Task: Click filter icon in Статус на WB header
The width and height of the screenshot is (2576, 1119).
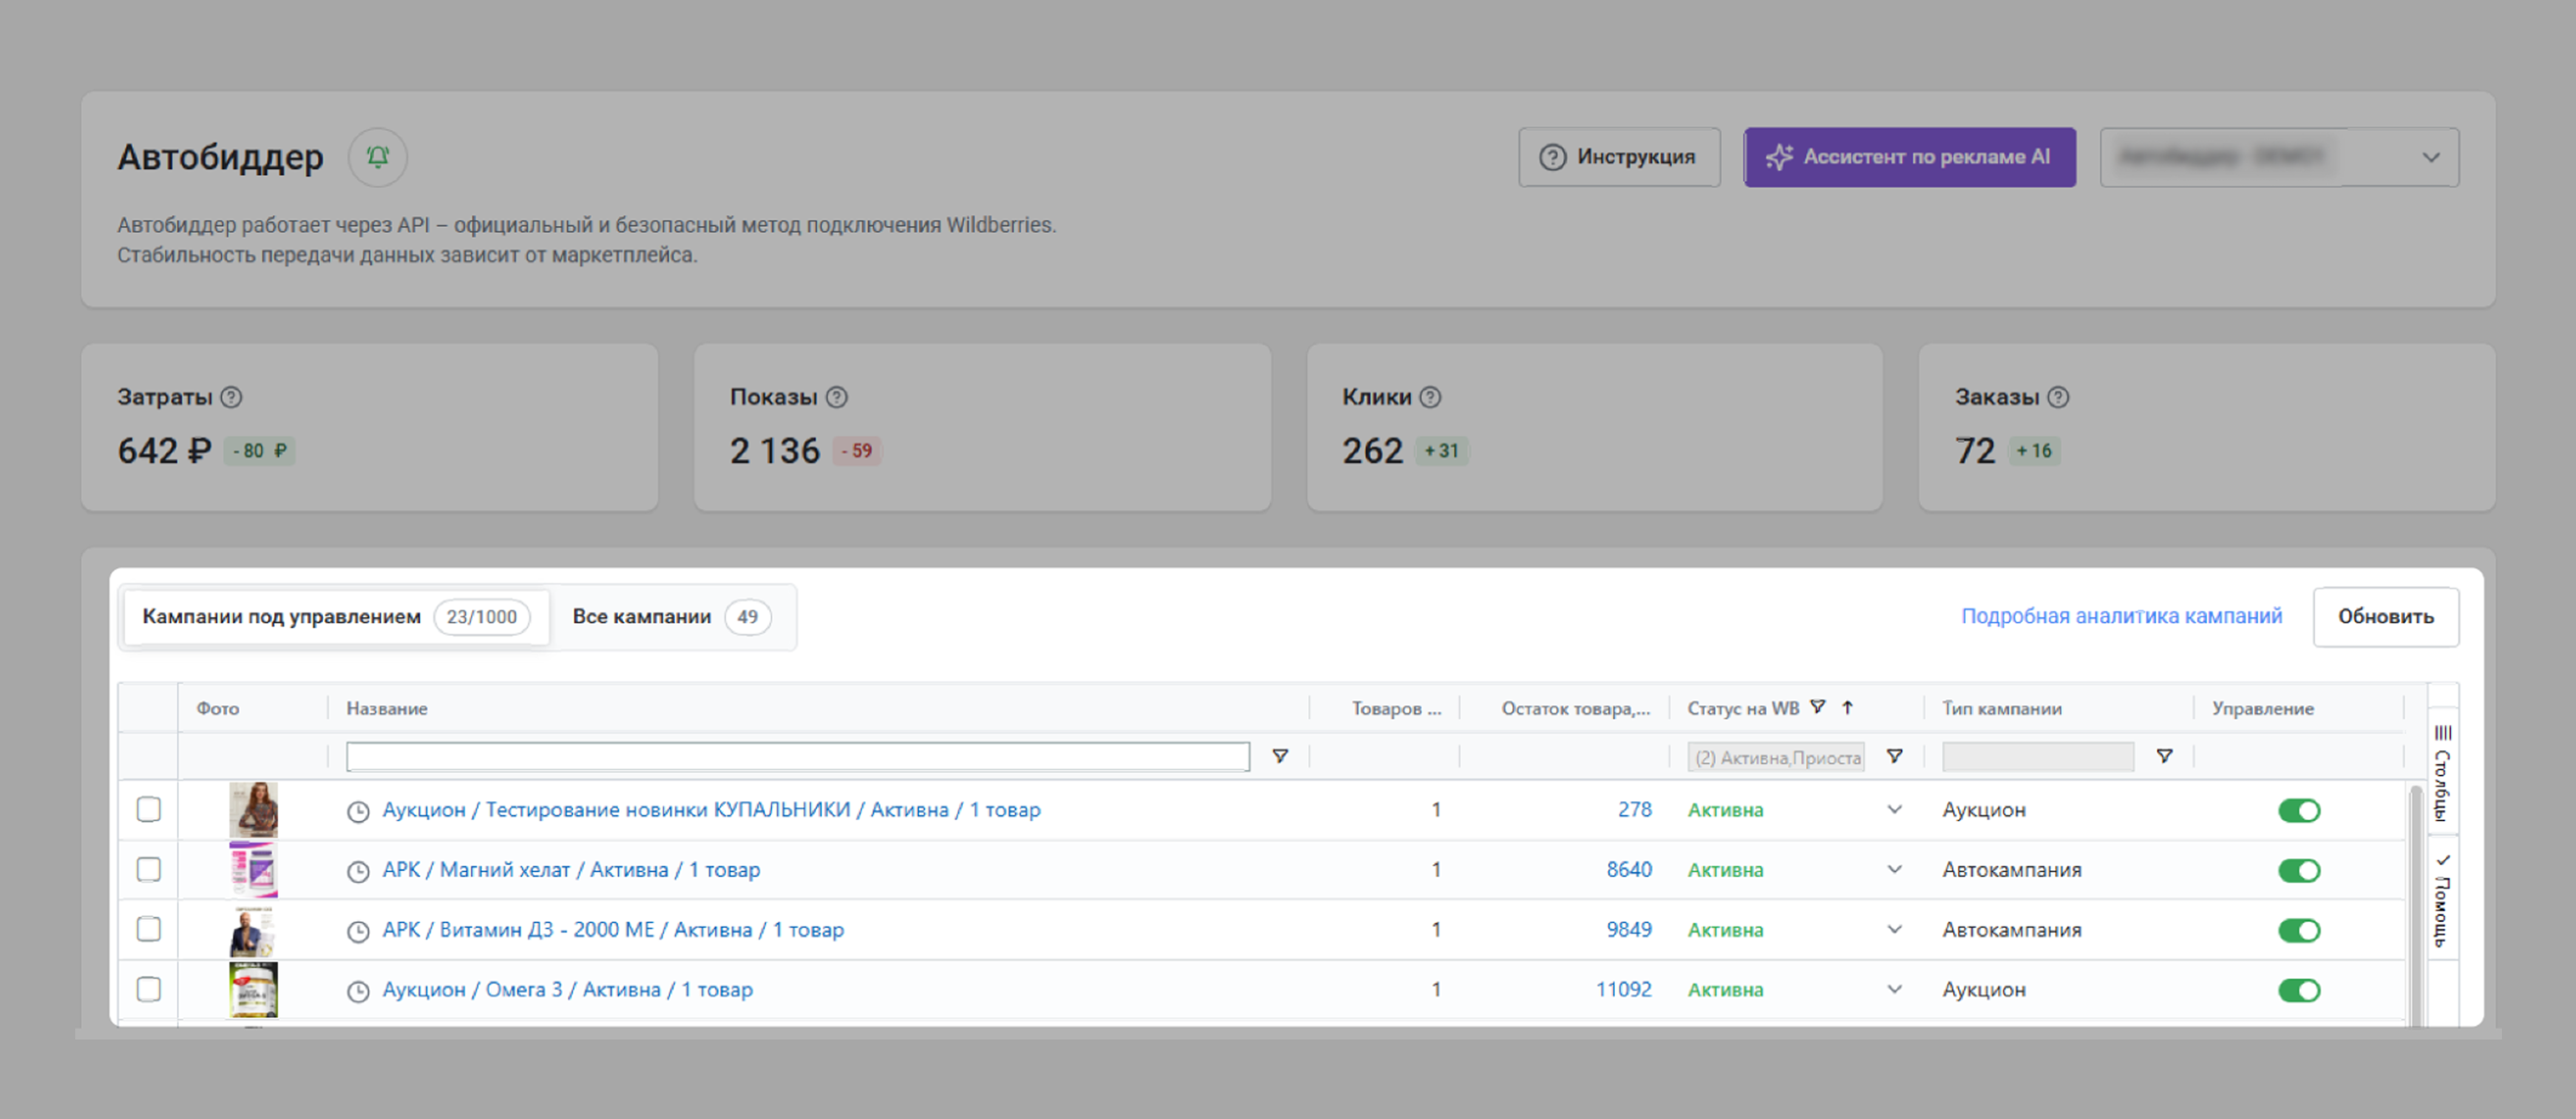Action: (x=1817, y=707)
